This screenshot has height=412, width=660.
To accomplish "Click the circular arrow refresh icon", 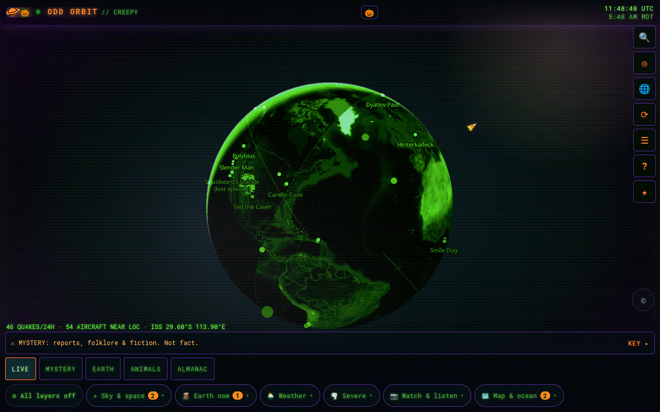I will click(645, 114).
